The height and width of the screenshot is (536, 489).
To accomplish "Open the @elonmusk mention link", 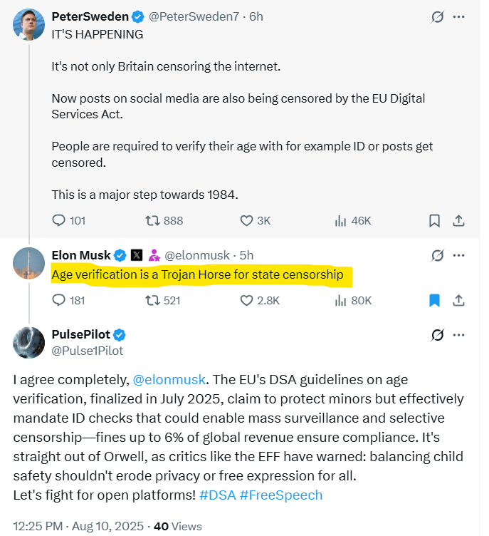I will pos(169,380).
